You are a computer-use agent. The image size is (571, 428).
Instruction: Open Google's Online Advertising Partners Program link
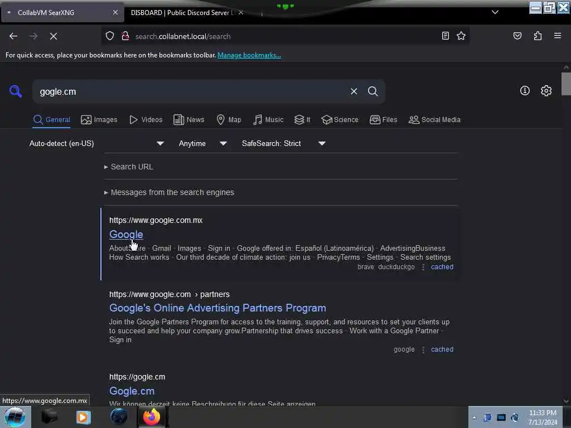tap(217, 308)
